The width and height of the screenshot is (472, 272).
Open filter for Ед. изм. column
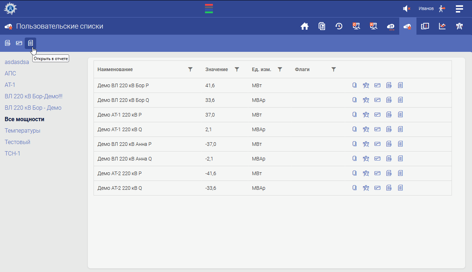(x=280, y=69)
